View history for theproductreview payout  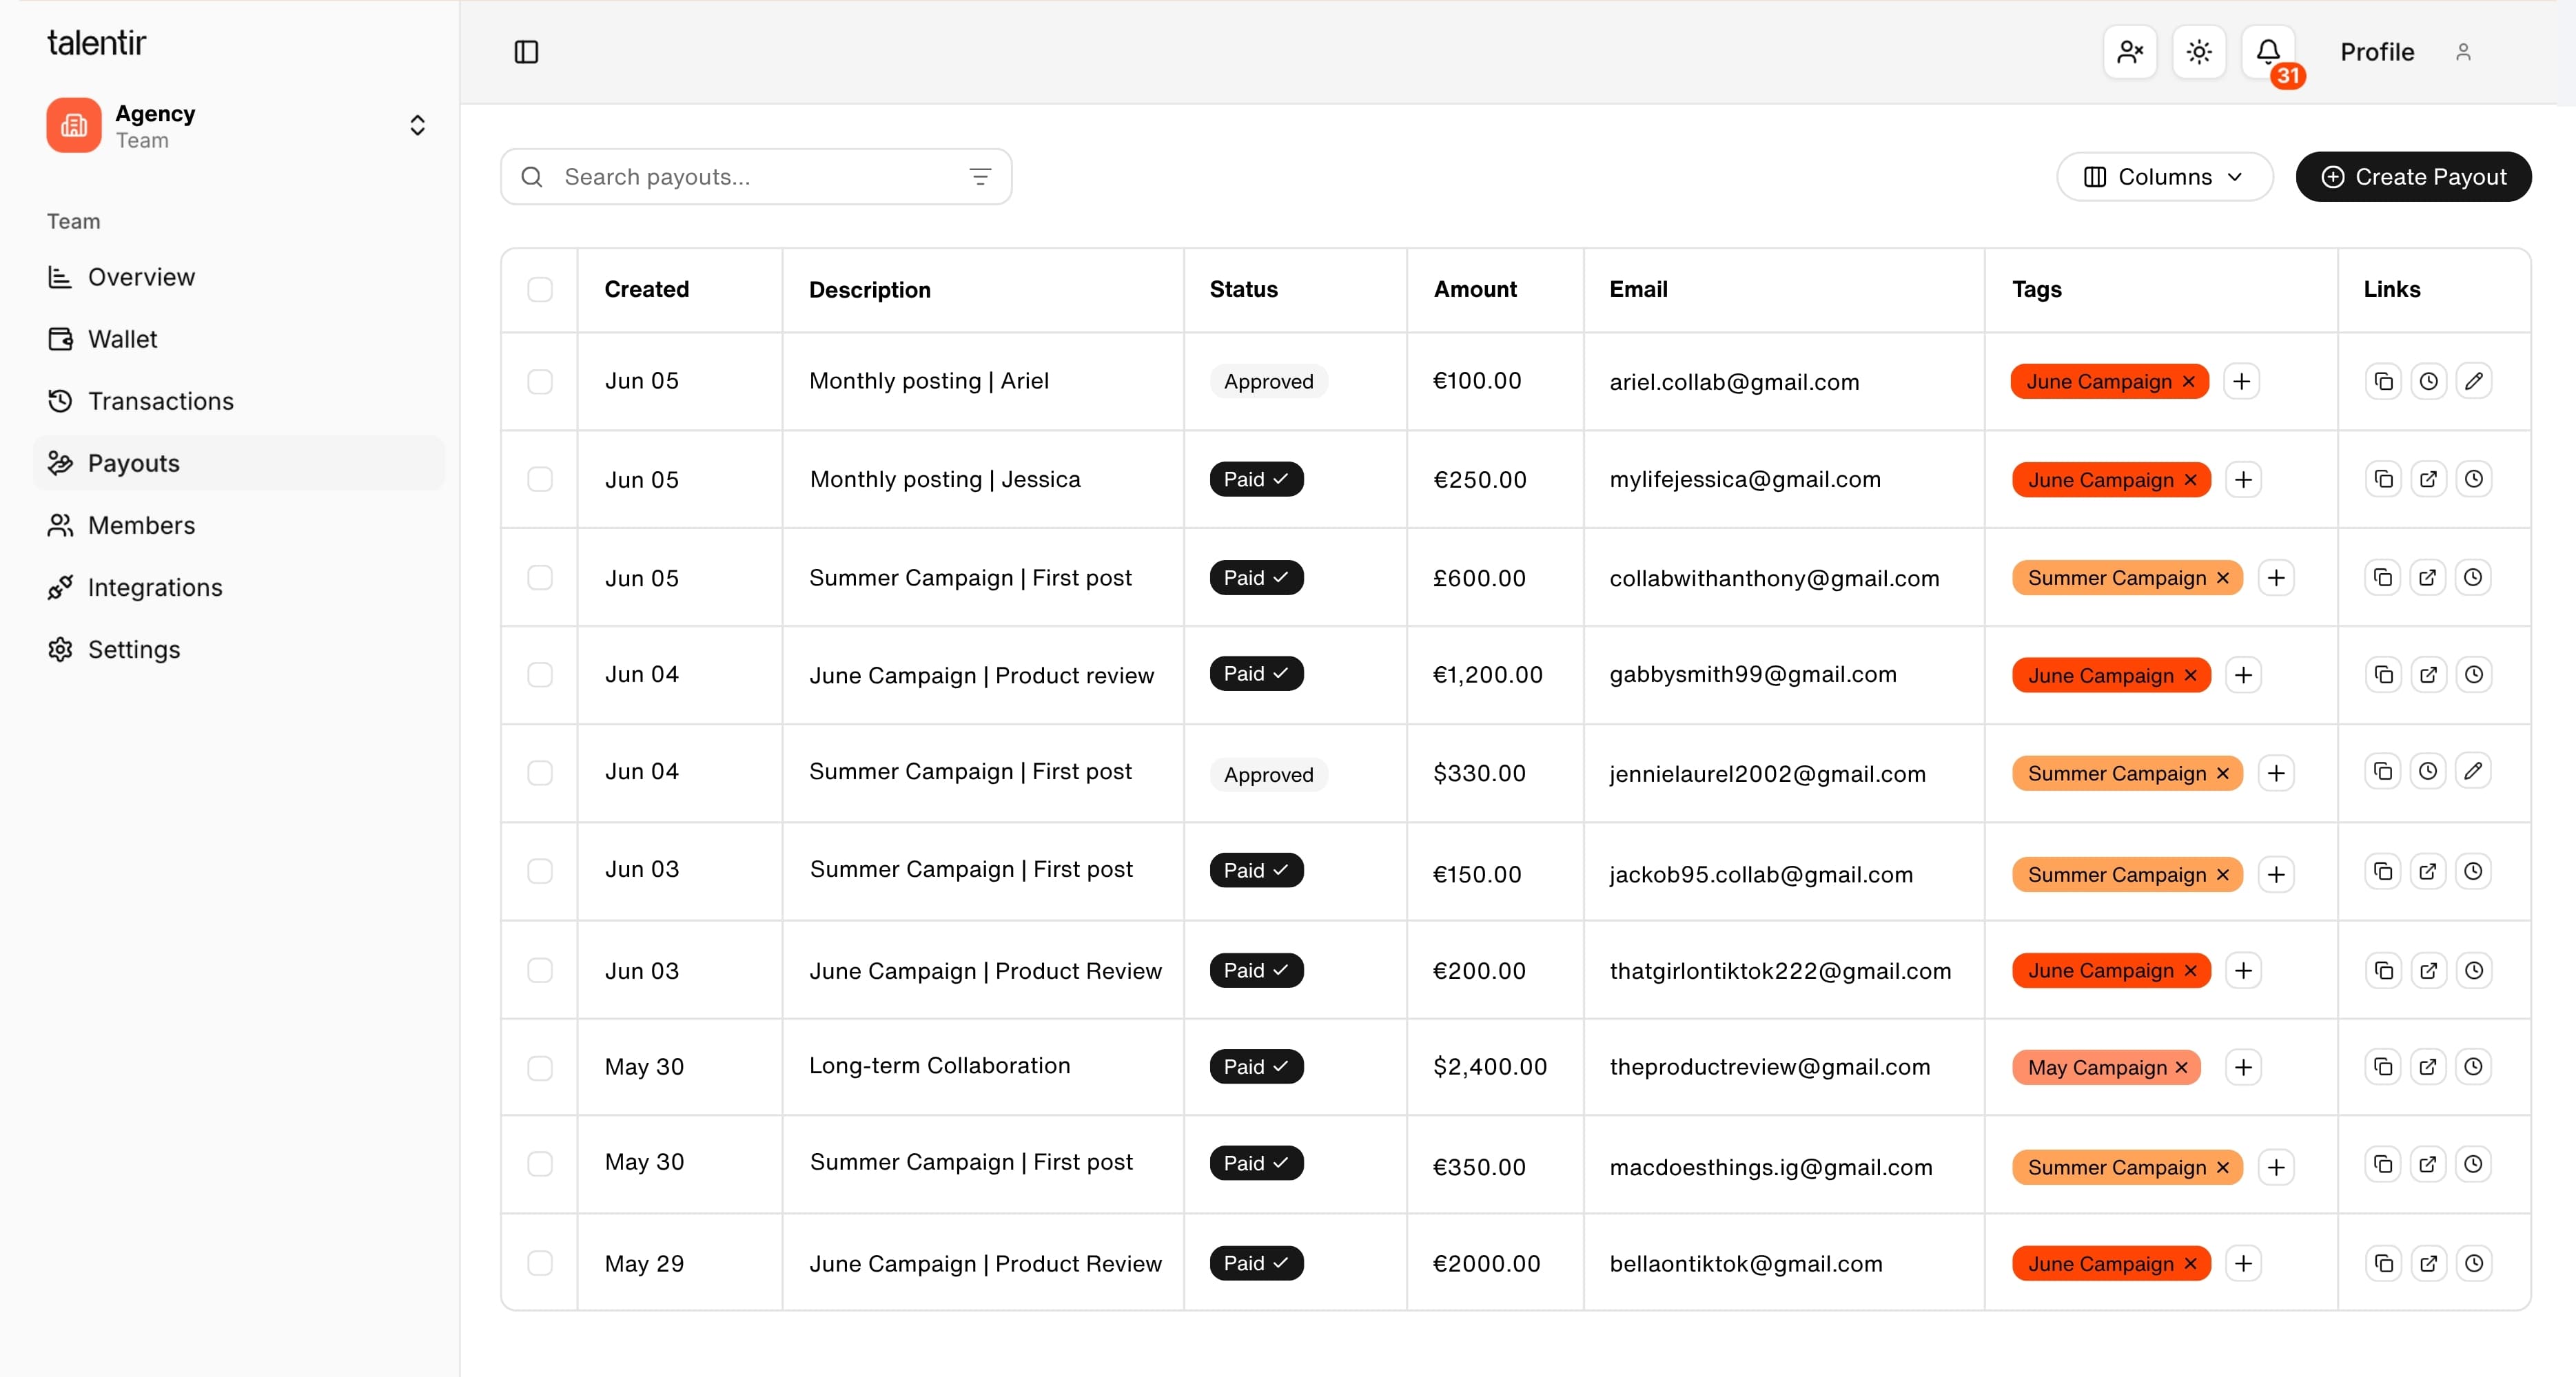2474,1066
